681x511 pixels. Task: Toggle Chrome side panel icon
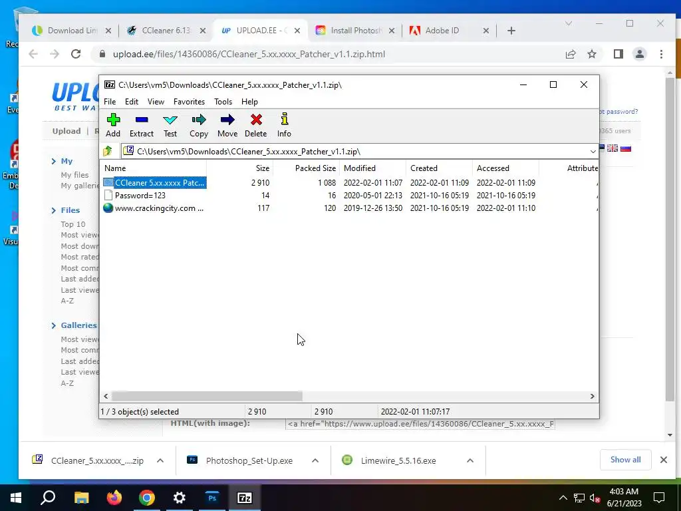[618, 54]
